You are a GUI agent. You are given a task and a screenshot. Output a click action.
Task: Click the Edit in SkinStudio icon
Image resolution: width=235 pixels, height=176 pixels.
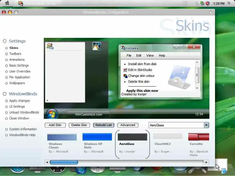[x=125, y=70]
